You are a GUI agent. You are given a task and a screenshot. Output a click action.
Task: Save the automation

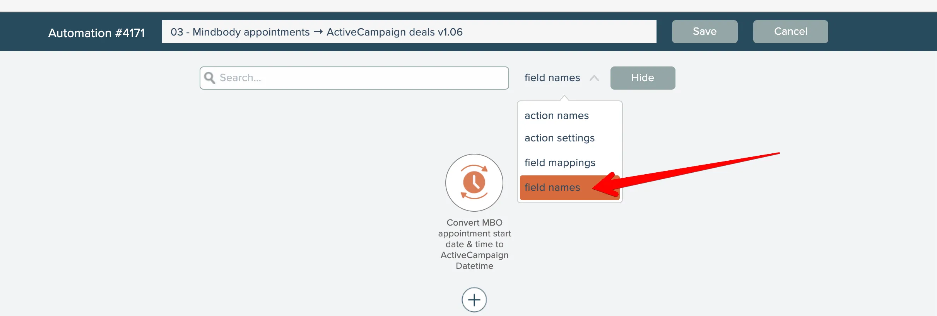tap(704, 32)
